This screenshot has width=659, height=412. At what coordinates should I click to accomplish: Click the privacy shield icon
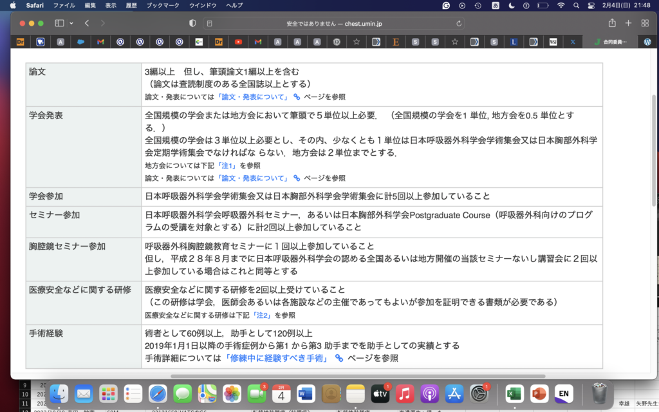[x=192, y=23]
